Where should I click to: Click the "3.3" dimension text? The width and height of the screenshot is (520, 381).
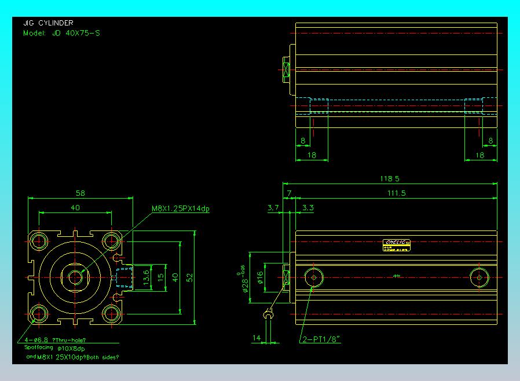(x=307, y=207)
